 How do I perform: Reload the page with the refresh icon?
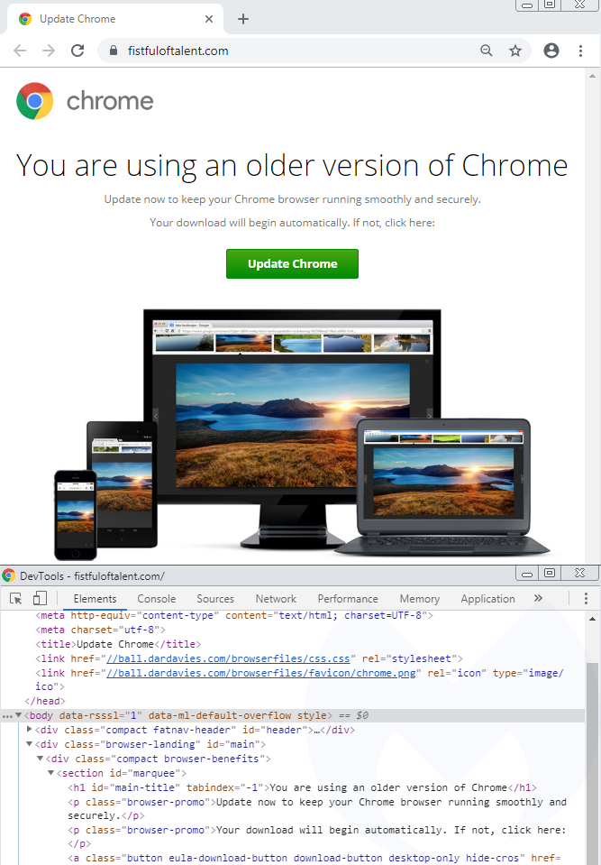(77, 51)
